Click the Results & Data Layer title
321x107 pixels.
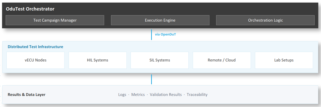point(26,95)
